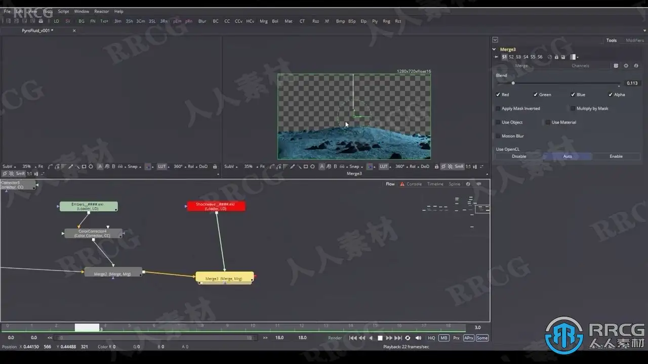Open the Window menu
Viewport: 648px width, 364px height.
(82, 11)
